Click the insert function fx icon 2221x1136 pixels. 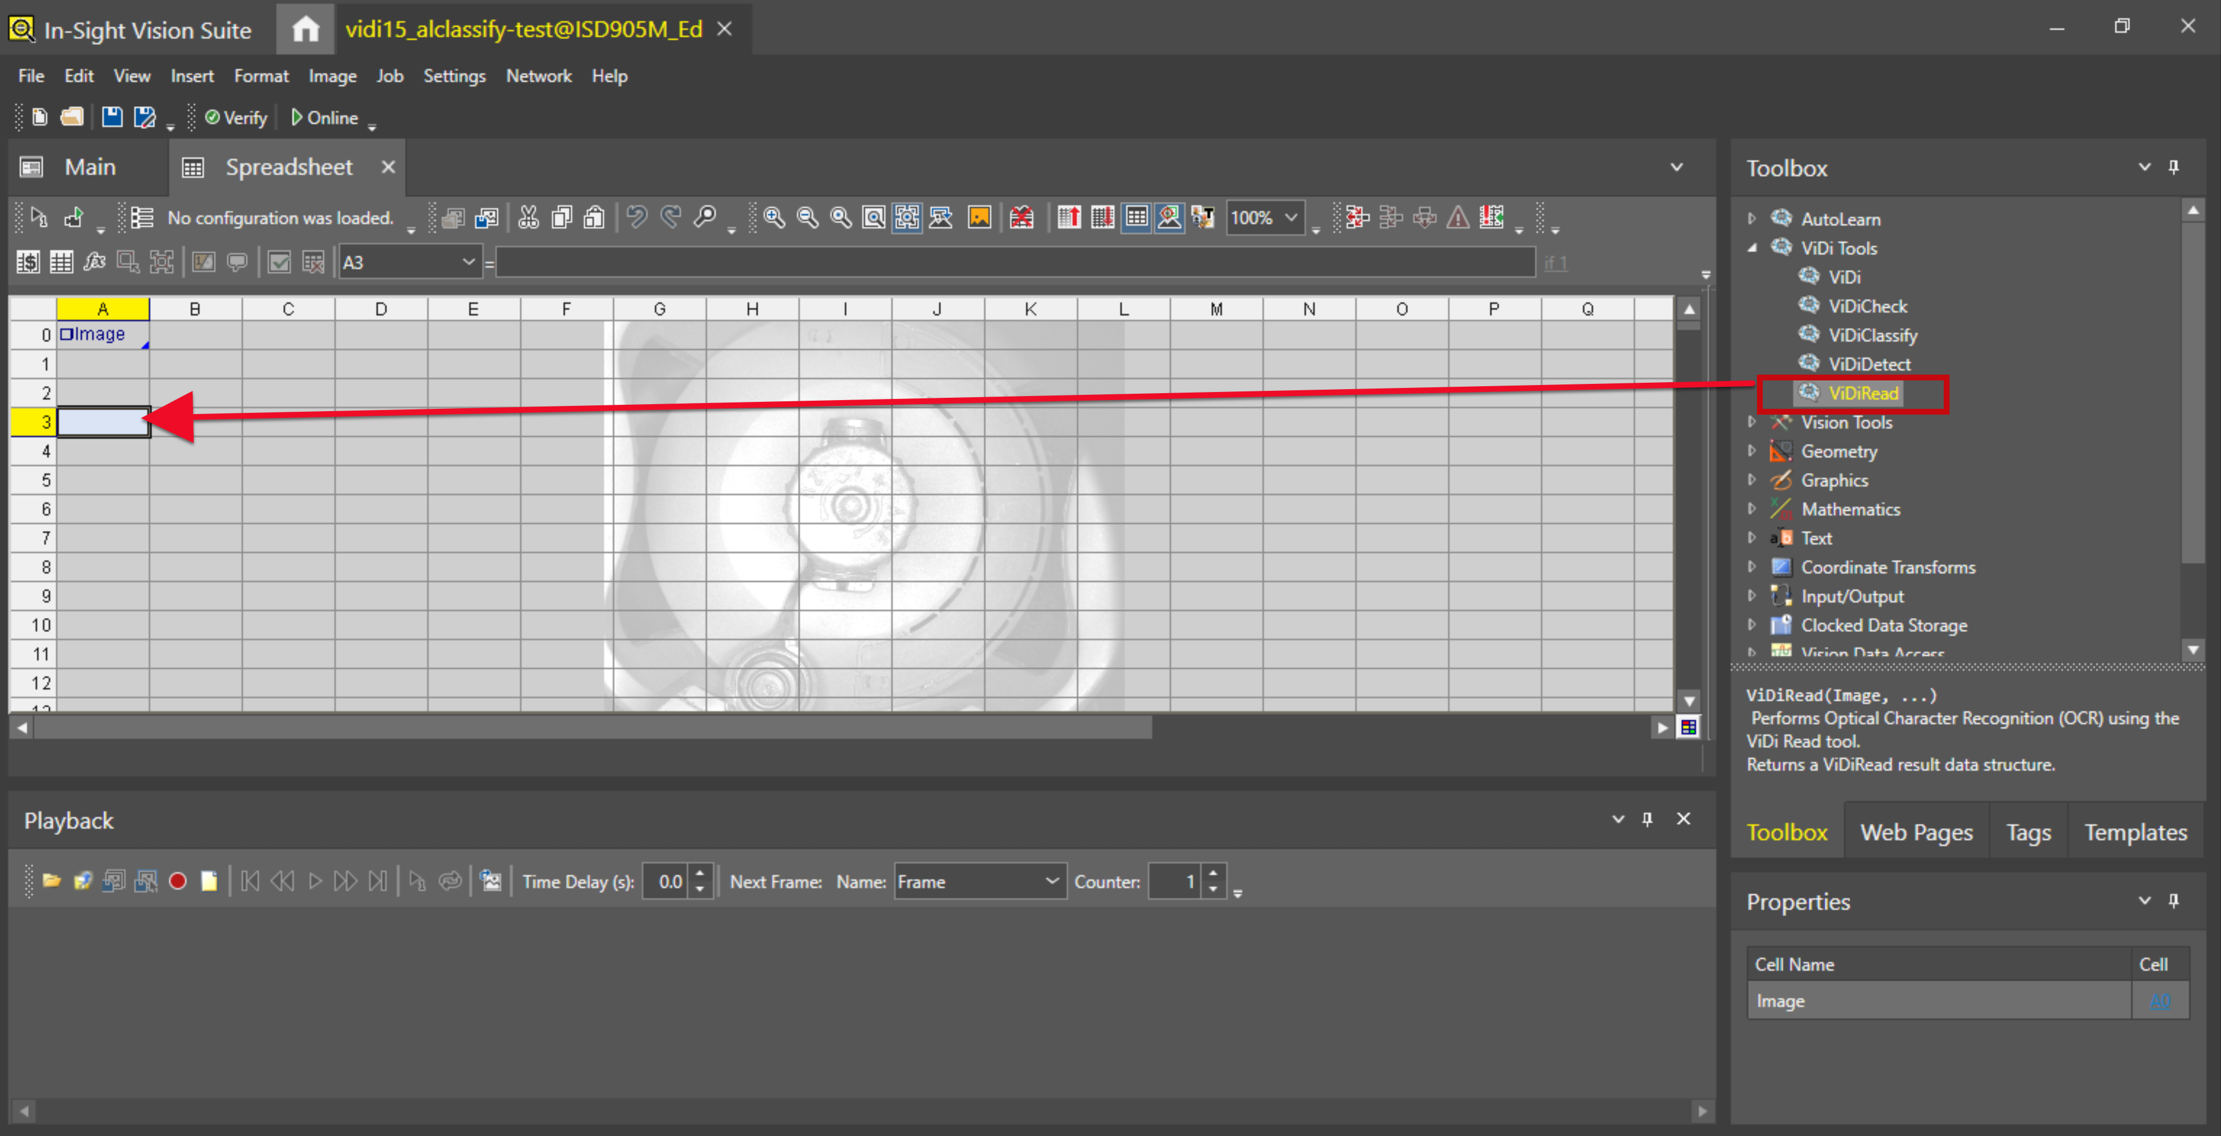pos(94,262)
